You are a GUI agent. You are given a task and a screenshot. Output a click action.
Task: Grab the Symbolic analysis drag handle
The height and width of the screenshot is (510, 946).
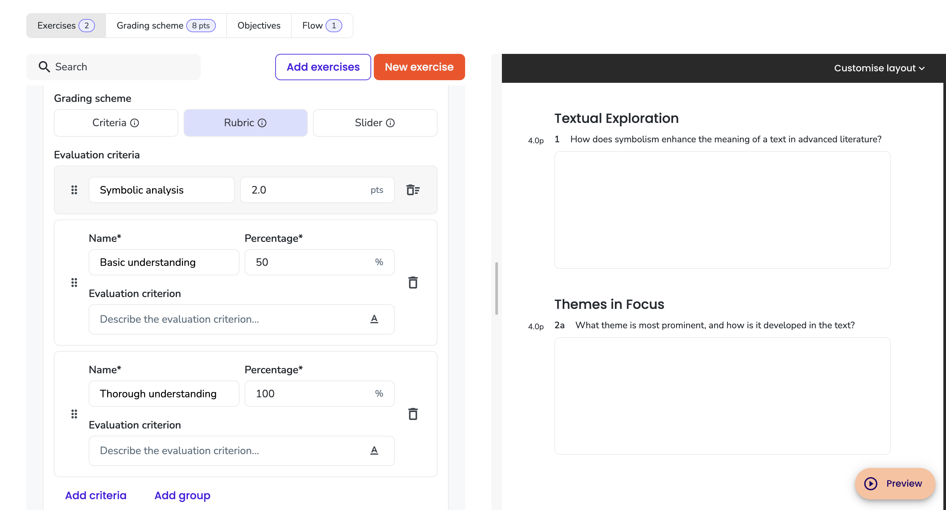click(74, 190)
